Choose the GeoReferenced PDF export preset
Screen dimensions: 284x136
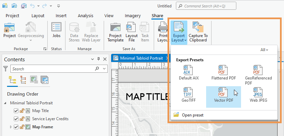(258, 75)
